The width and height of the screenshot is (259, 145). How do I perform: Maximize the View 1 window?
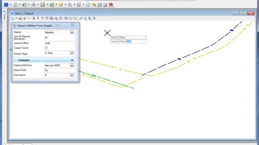pos(243,13)
